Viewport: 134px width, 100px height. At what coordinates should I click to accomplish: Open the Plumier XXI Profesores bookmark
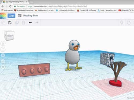pyautogui.click(x=87, y=10)
